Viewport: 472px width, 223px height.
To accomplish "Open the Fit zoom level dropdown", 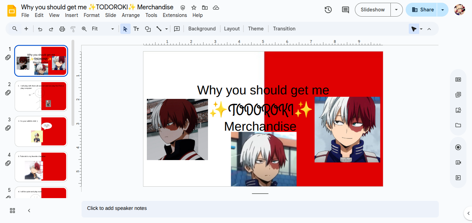I will point(103,29).
